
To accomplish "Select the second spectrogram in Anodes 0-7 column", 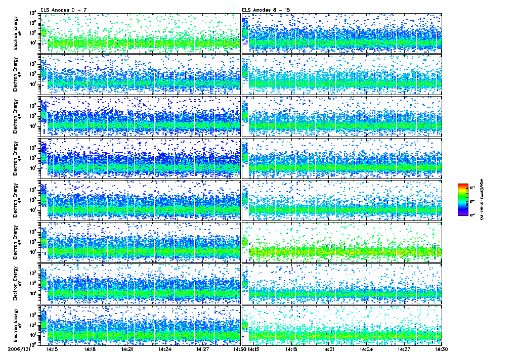I will [140, 75].
